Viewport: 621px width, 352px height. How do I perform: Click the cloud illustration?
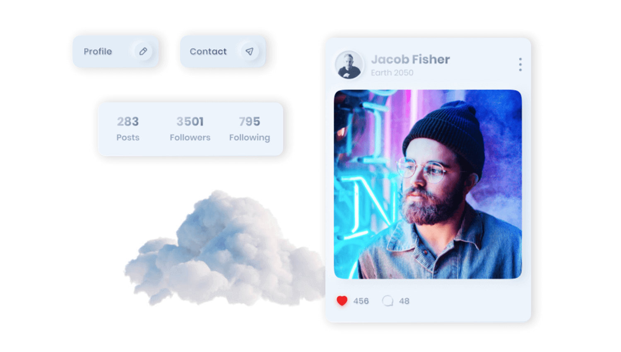click(226, 248)
